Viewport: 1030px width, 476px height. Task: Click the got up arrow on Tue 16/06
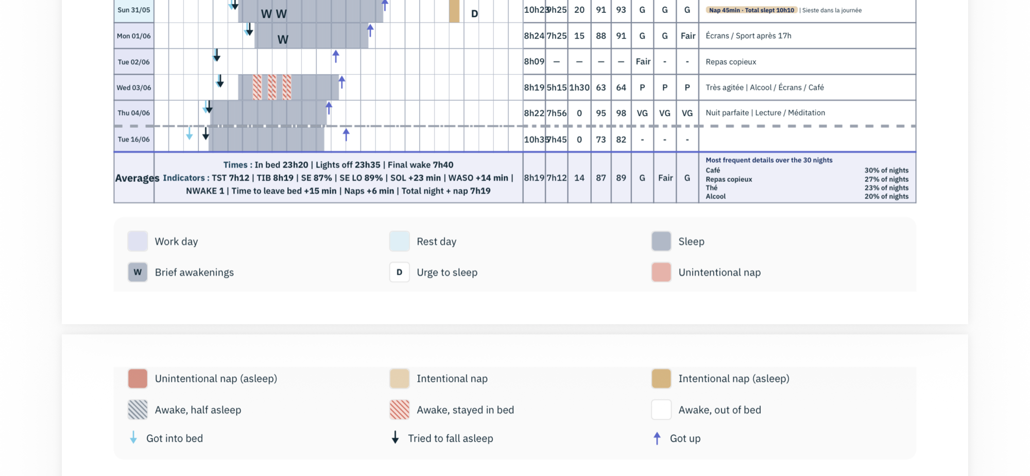click(x=346, y=134)
